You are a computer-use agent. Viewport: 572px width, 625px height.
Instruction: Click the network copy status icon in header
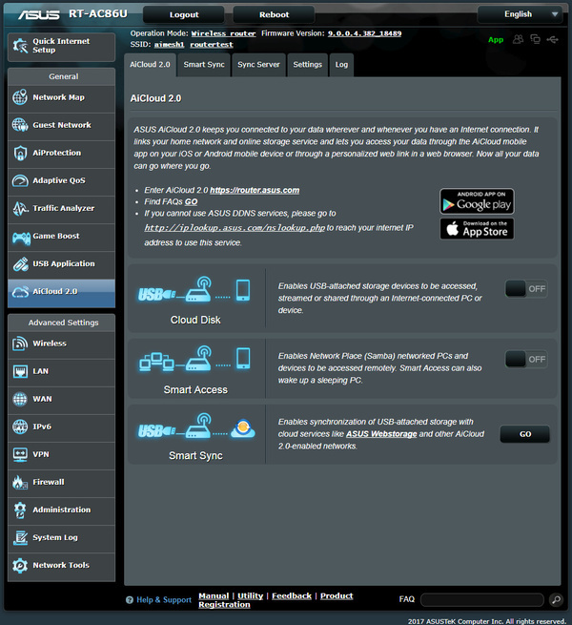[535, 39]
